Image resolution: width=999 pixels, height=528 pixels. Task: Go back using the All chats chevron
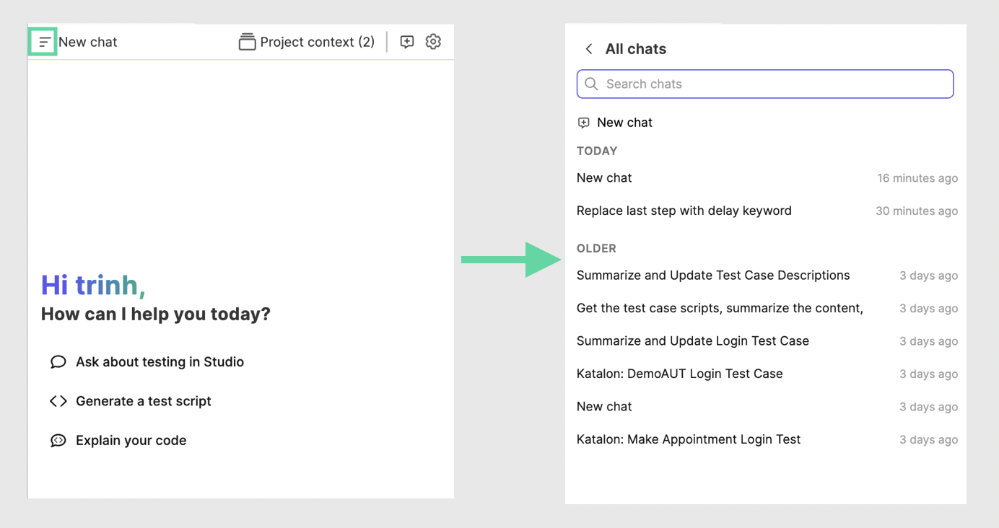(x=589, y=49)
